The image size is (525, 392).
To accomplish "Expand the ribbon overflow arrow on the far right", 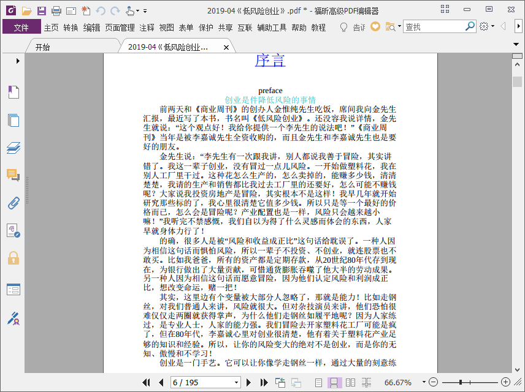I will click(x=518, y=26).
